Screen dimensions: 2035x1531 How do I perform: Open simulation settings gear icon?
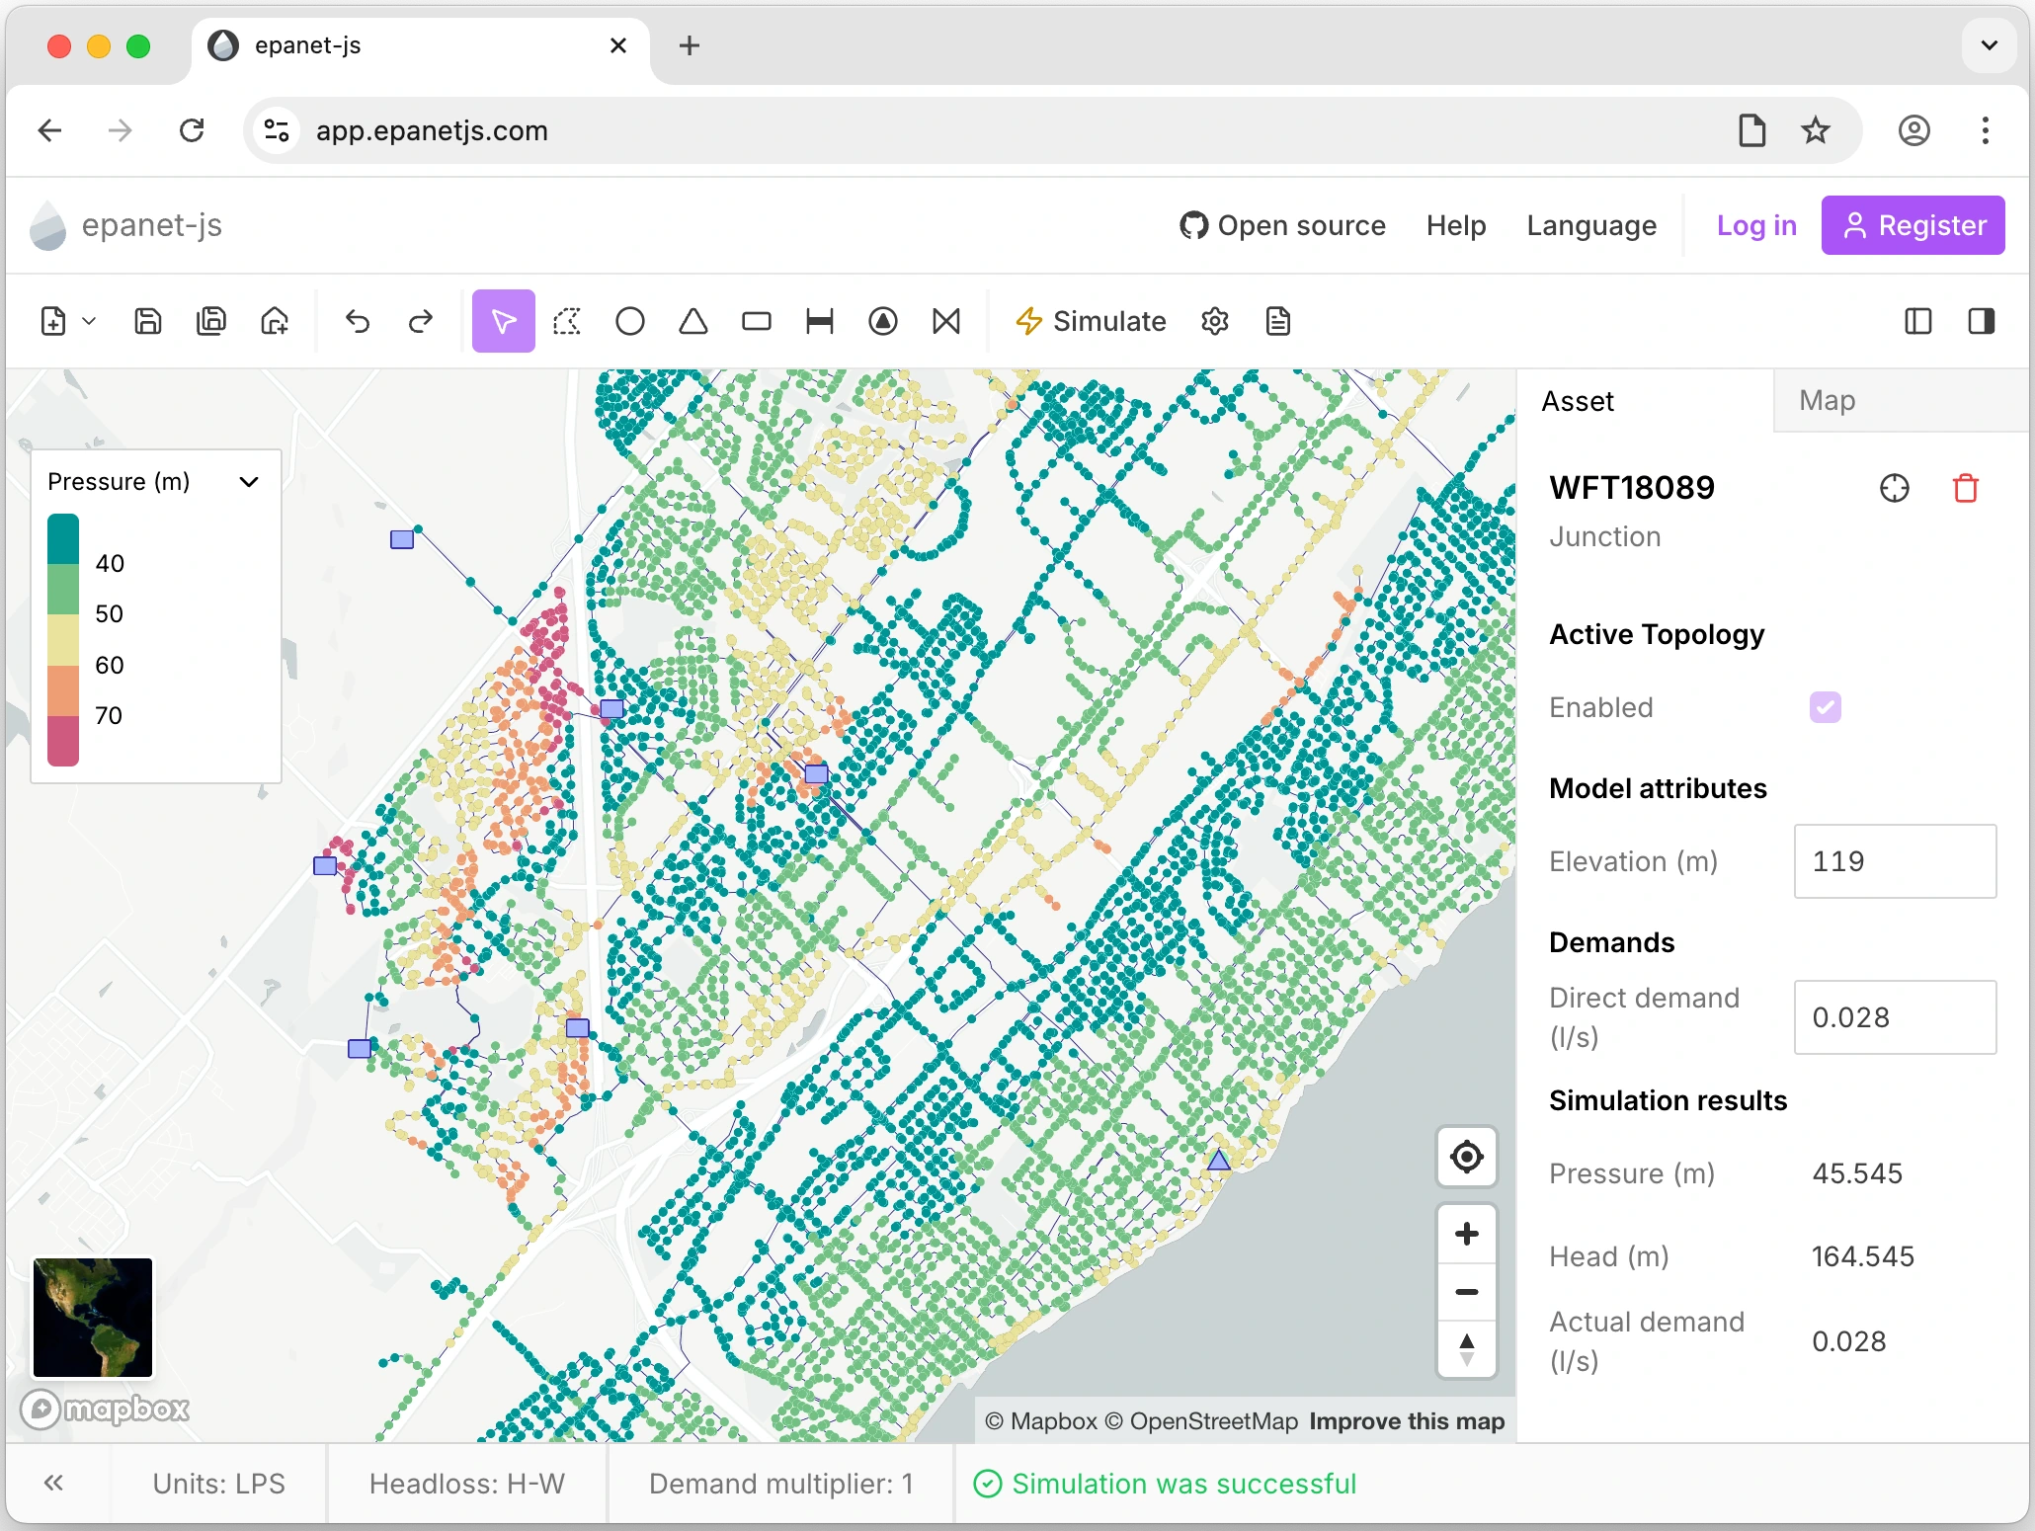pos(1215,321)
